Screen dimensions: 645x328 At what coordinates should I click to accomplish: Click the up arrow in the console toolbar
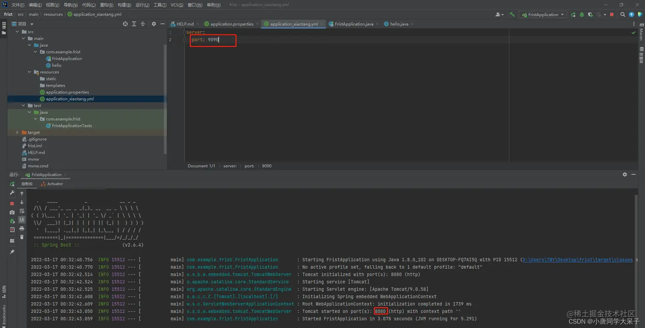click(x=22, y=193)
